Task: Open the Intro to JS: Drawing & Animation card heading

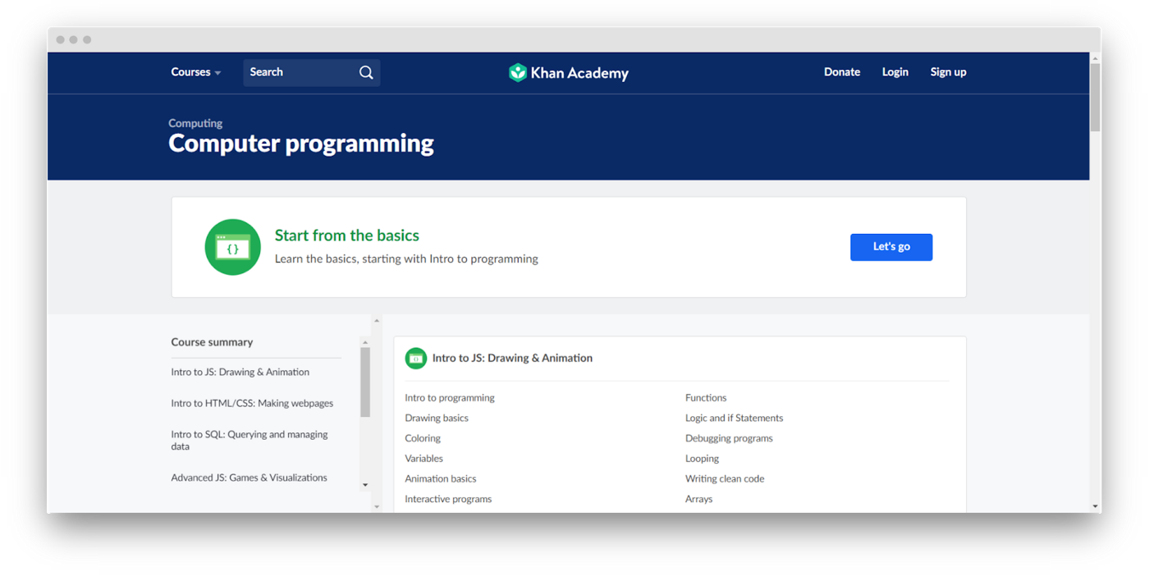Action: pyautogui.click(x=512, y=358)
